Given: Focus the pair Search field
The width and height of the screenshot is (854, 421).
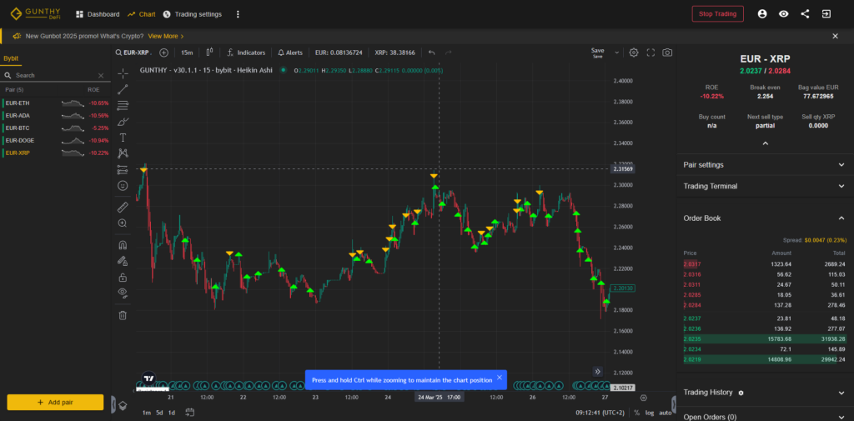Looking at the screenshot, I should [54, 76].
